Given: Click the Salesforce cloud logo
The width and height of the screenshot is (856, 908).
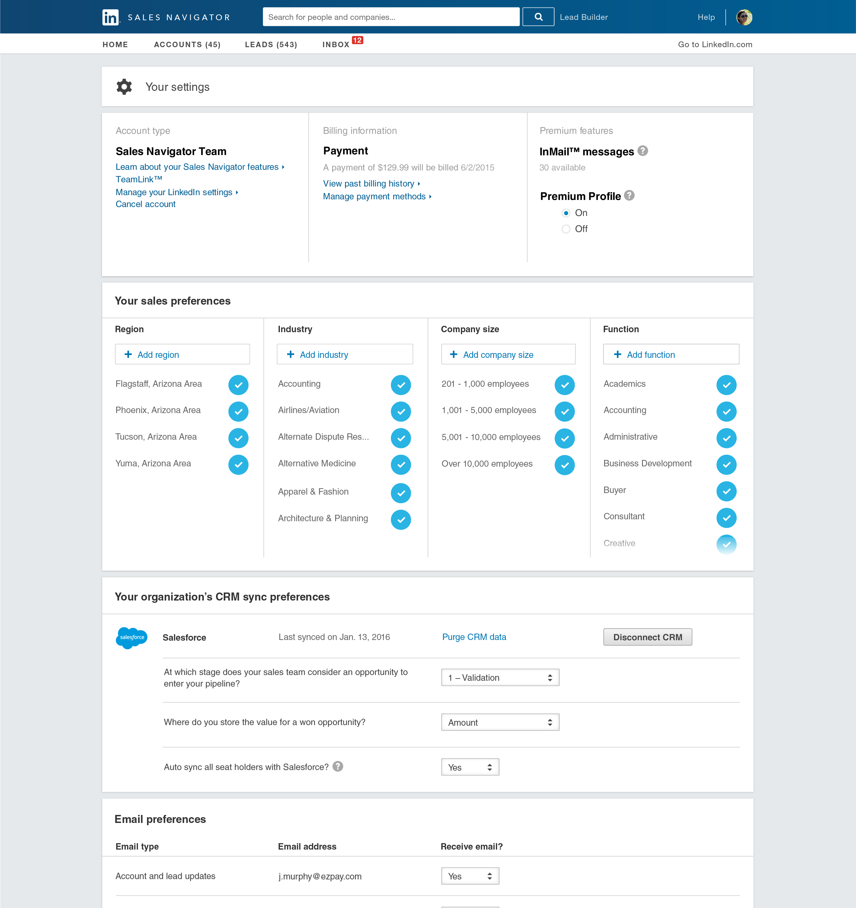Looking at the screenshot, I should (x=132, y=638).
